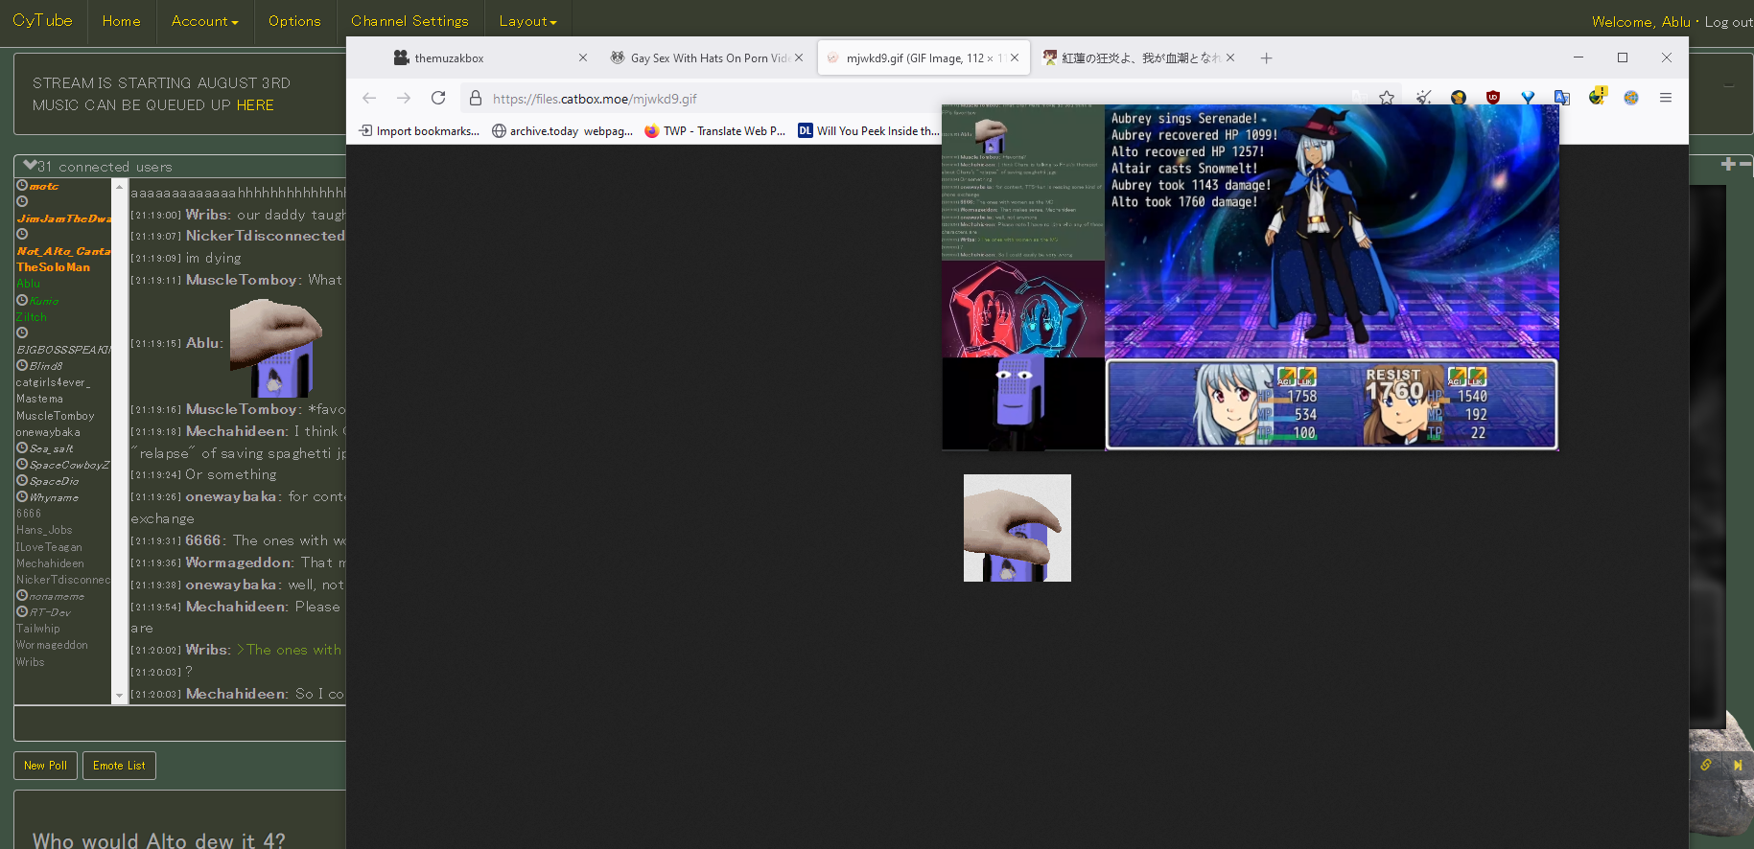Select user onewaybaka in the userlist
This screenshot has height=849, width=1754.
(48, 432)
